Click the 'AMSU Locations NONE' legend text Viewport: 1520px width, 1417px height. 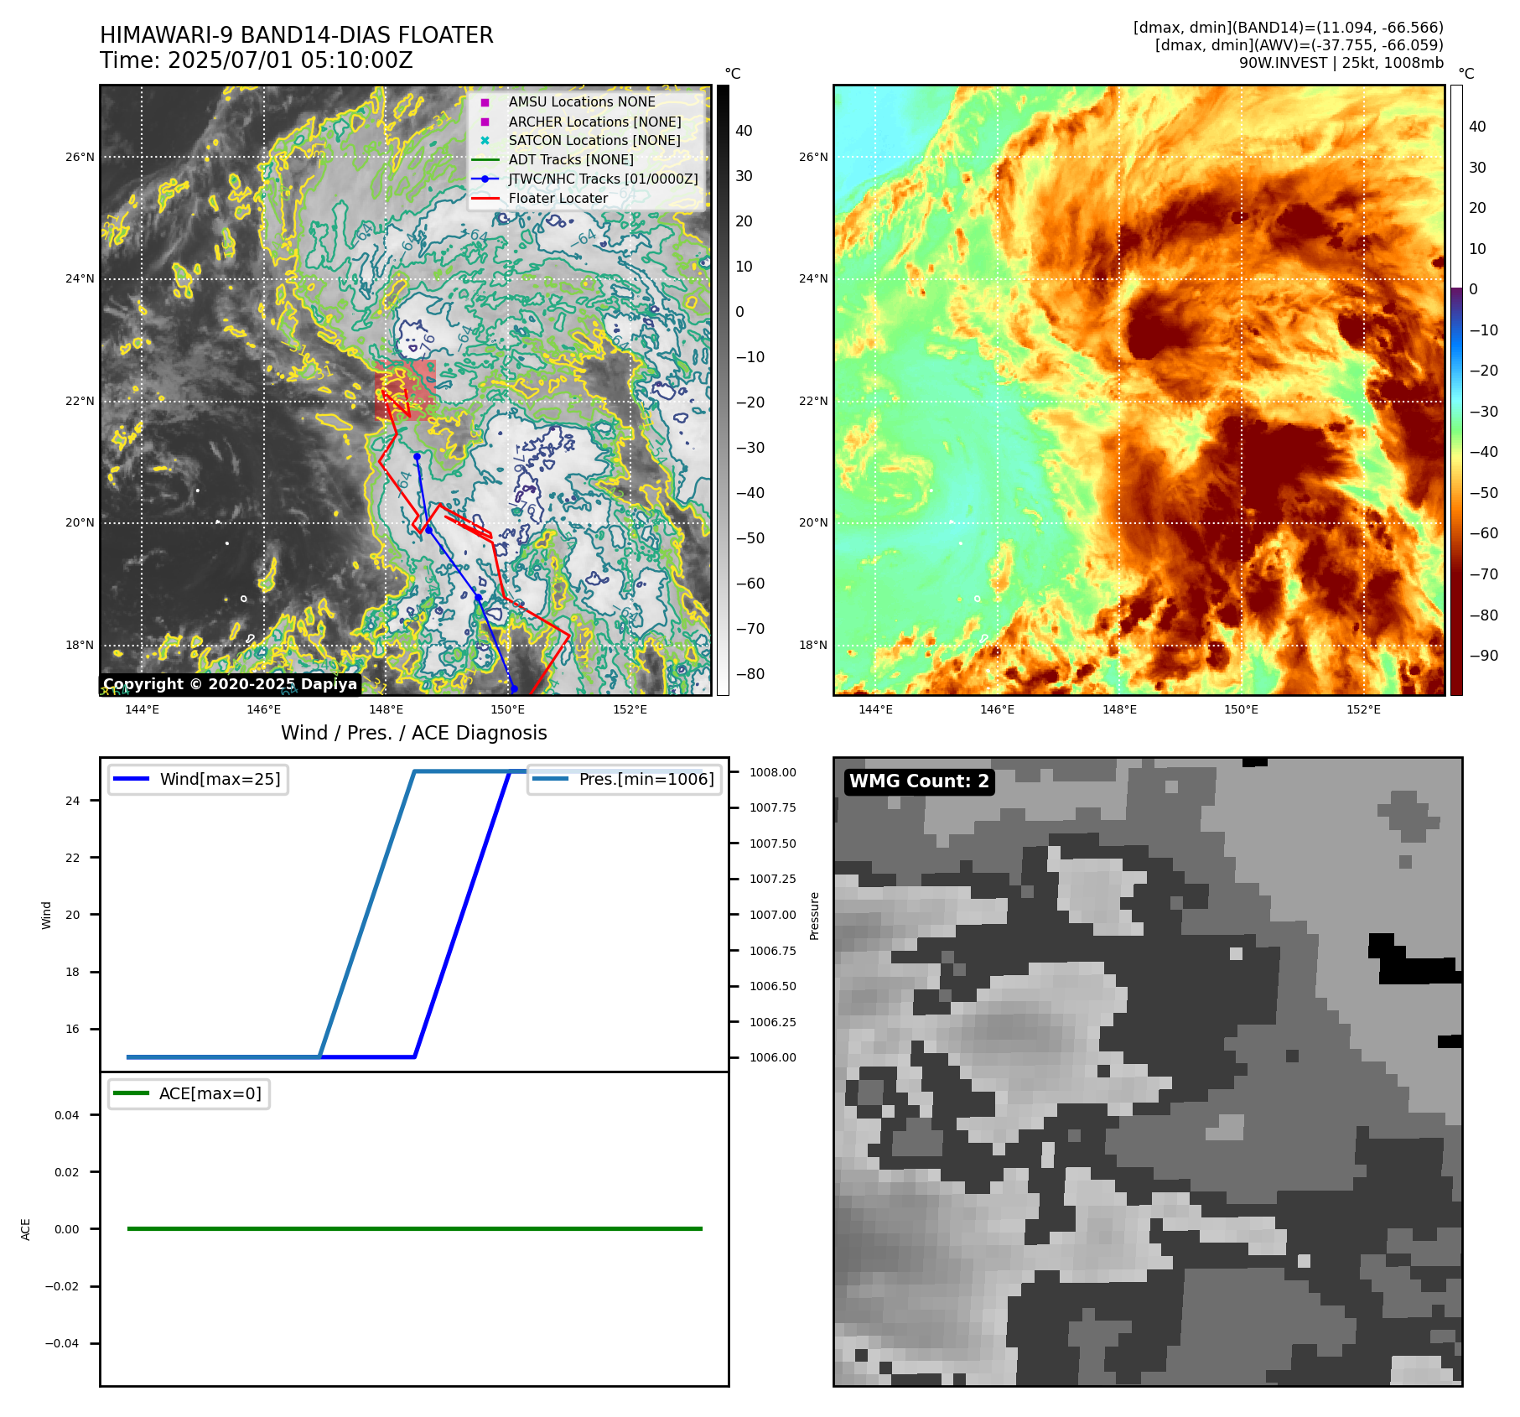[582, 102]
